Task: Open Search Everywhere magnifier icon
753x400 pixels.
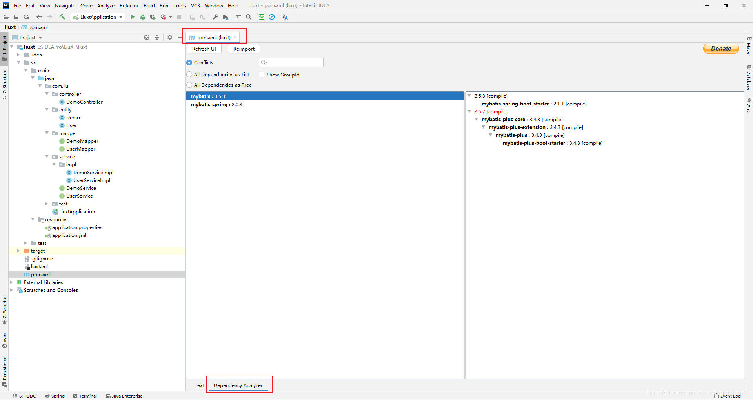Action: click(249, 17)
